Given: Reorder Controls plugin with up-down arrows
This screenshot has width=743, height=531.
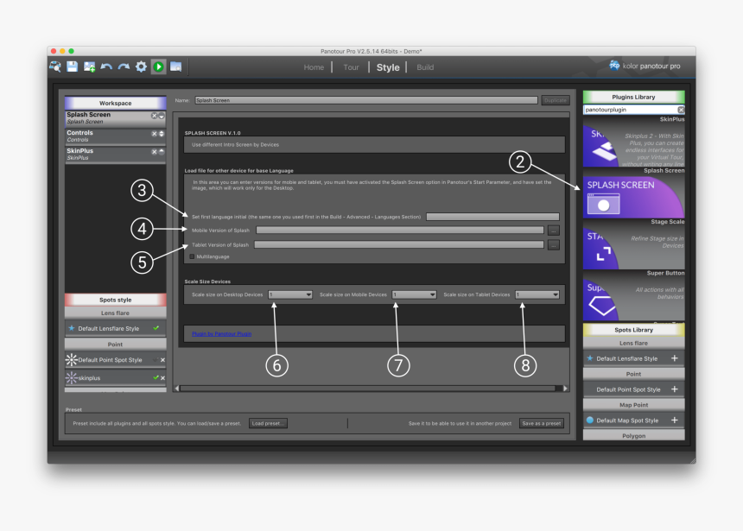Looking at the screenshot, I should (x=162, y=134).
